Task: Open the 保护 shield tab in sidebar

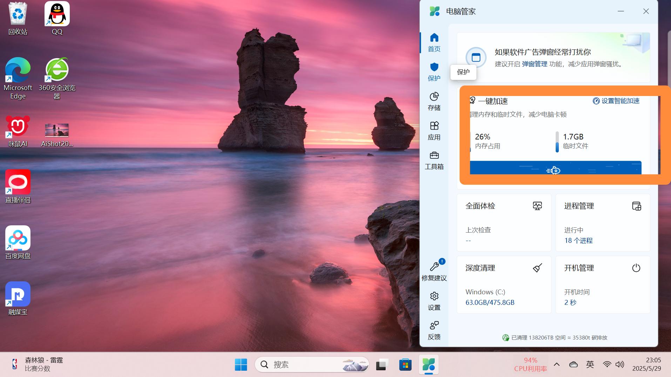Action: pyautogui.click(x=434, y=71)
